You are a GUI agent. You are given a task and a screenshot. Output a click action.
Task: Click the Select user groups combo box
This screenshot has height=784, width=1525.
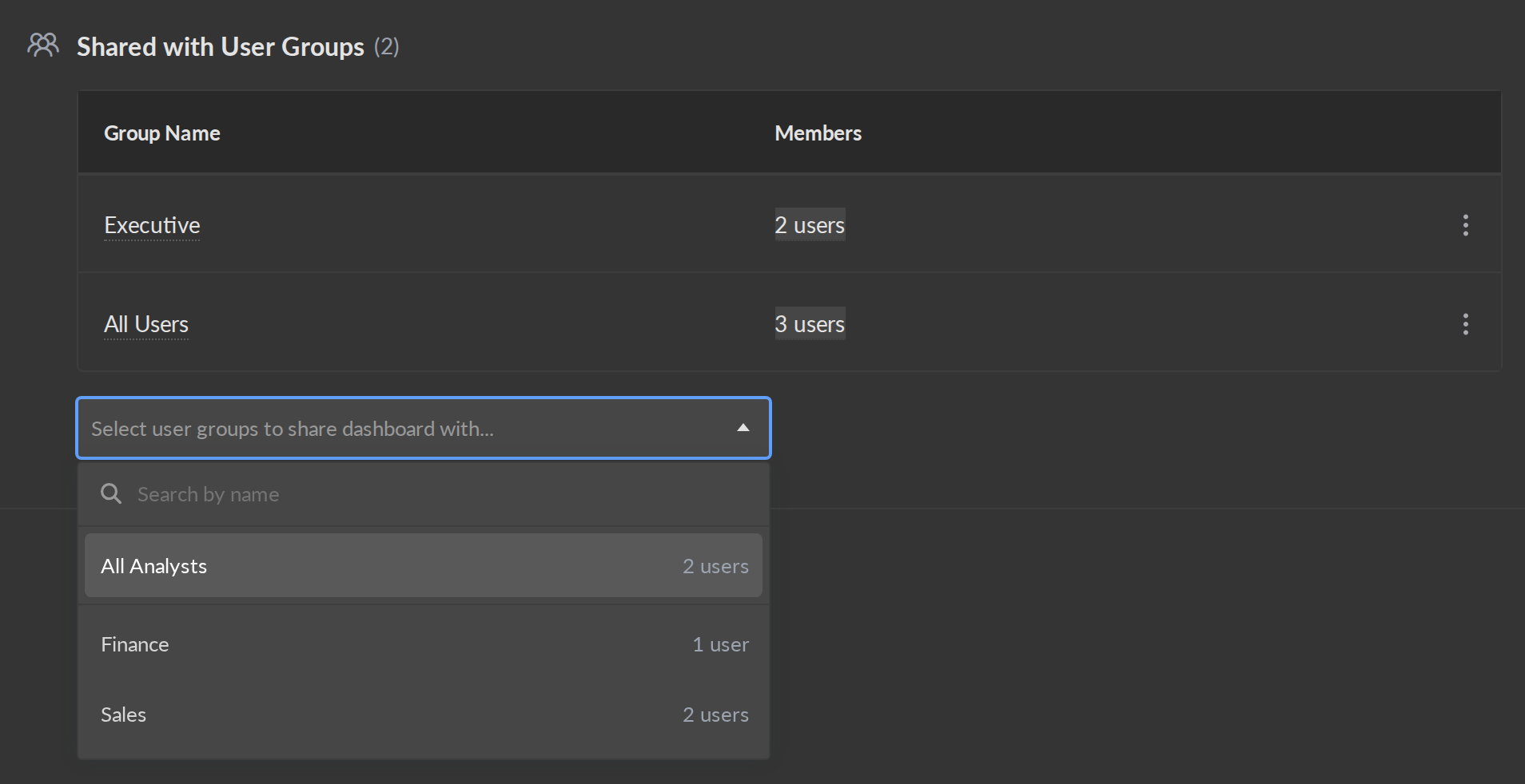(424, 428)
